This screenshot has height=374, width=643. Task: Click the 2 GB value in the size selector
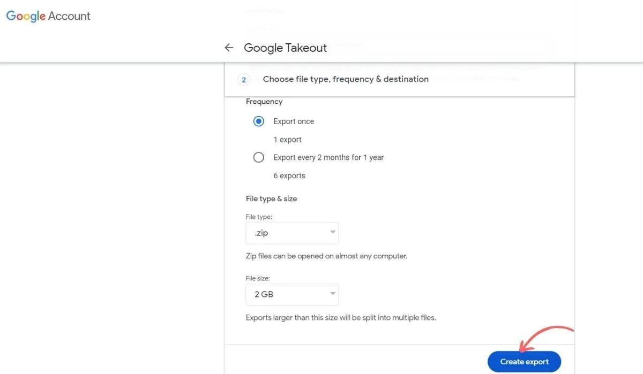pyautogui.click(x=263, y=294)
